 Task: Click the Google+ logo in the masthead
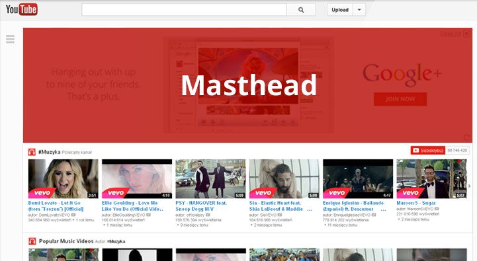[x=402, y=75]
